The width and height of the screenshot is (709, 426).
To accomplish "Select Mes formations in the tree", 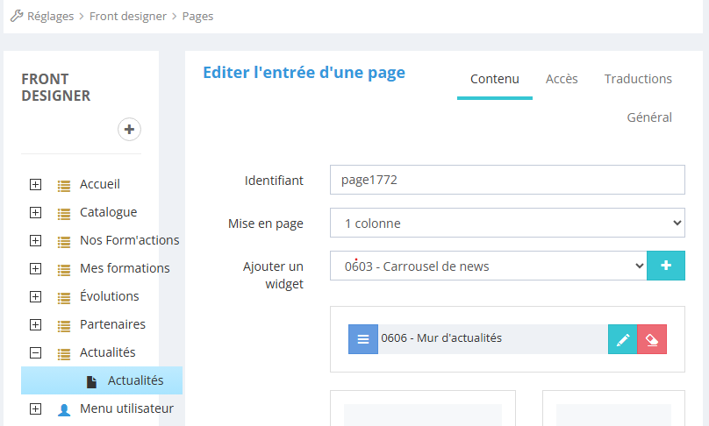I will point(125,268).
